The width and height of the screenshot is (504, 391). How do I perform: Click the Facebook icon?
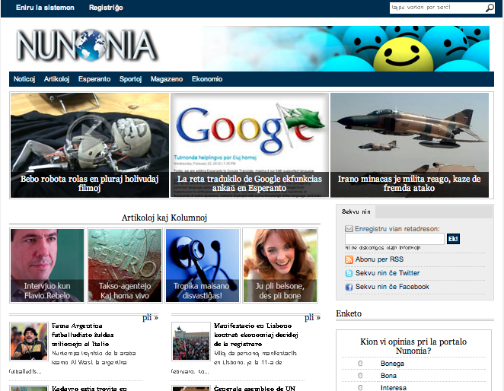click(349, 287)
